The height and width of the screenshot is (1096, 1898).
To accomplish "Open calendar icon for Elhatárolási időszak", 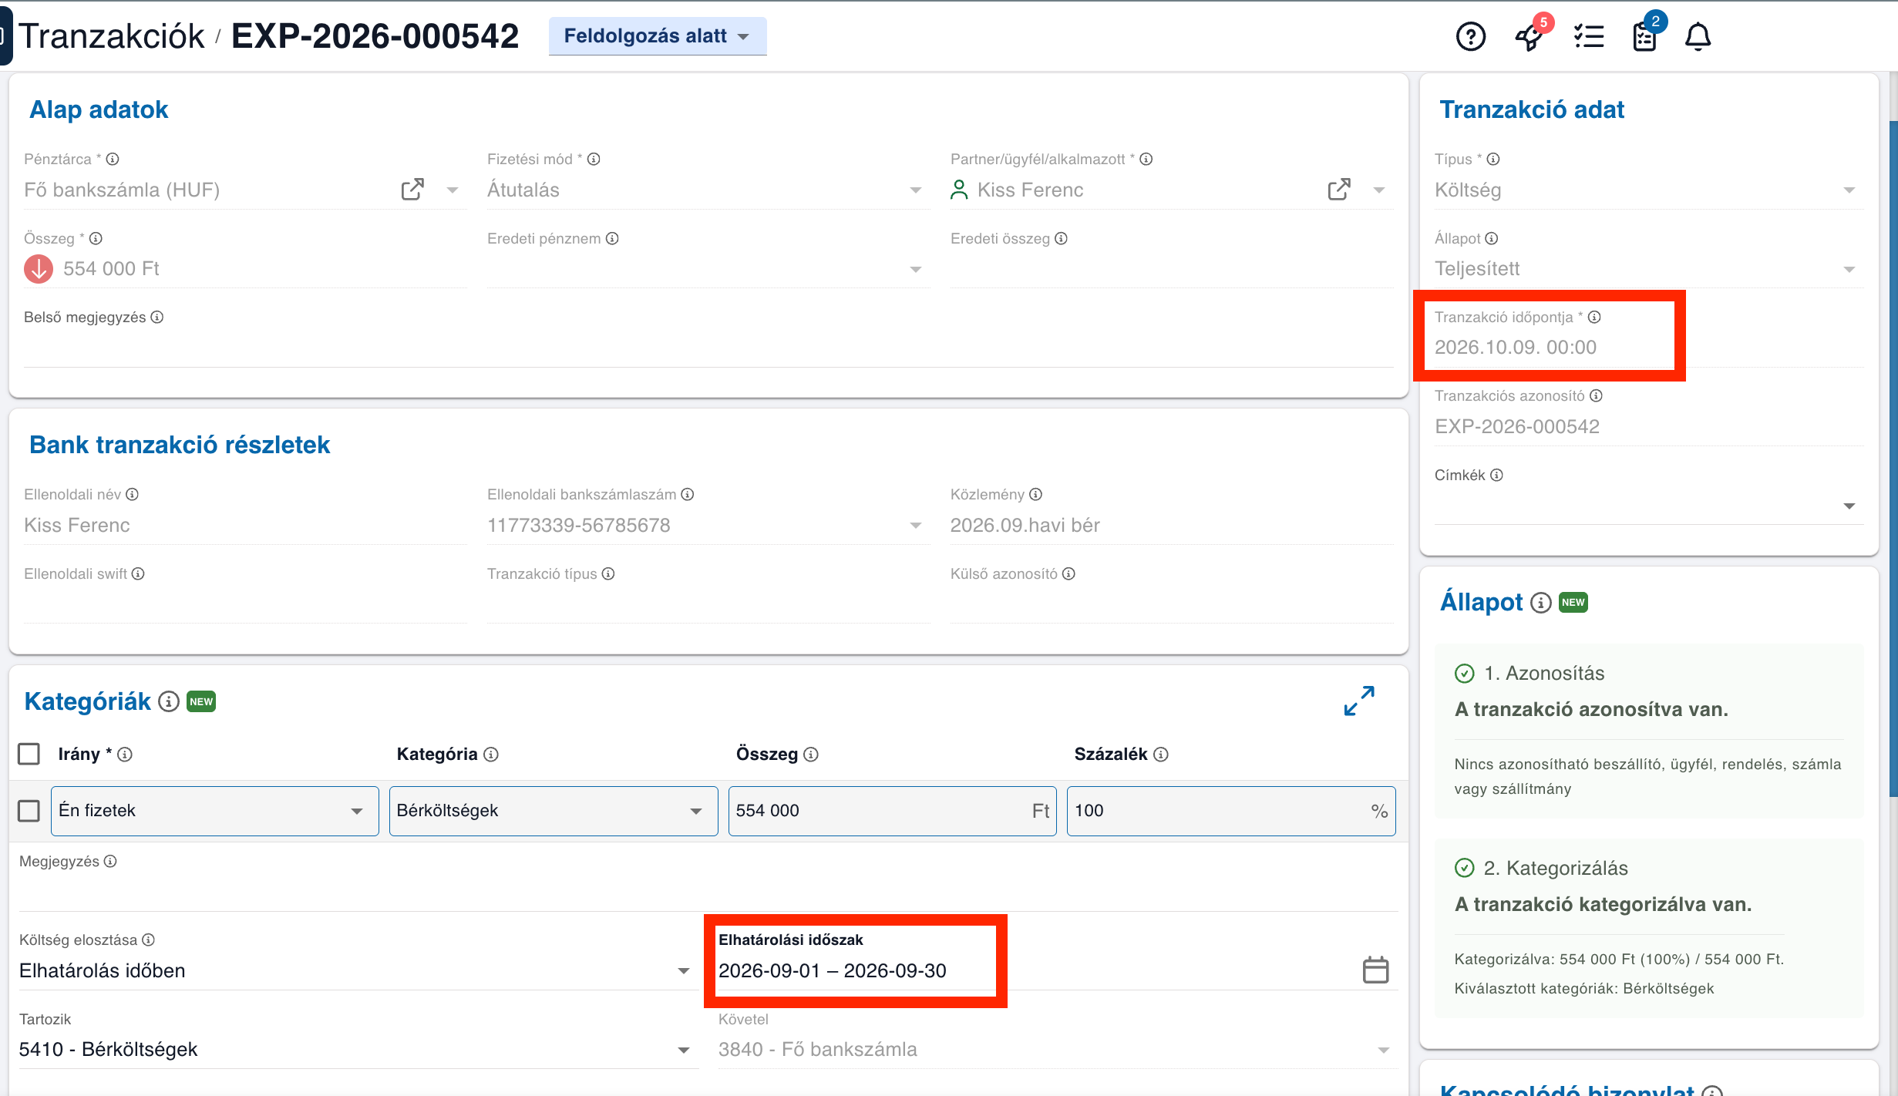I will click(x=1375, y=970).
